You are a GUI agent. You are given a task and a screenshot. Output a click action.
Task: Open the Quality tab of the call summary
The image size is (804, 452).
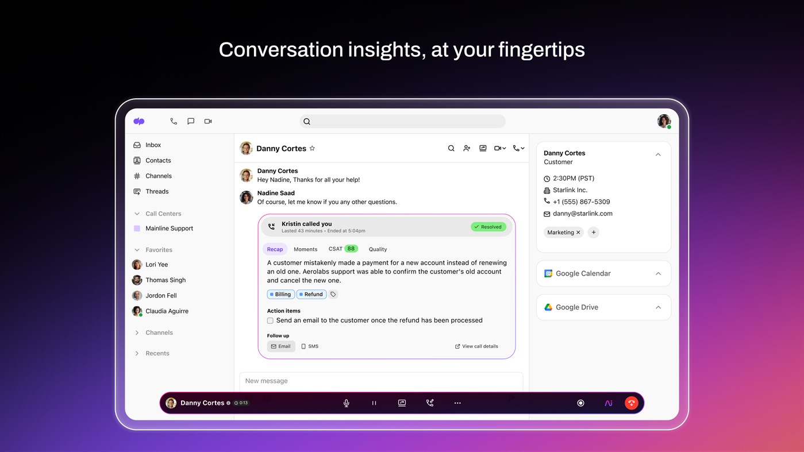point(378,249)
